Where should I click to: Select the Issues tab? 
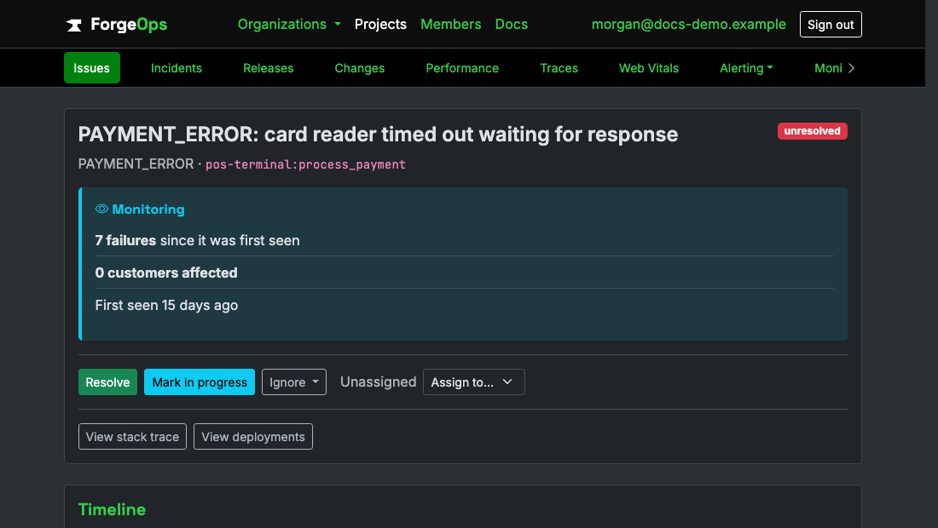tap(91, 68)
